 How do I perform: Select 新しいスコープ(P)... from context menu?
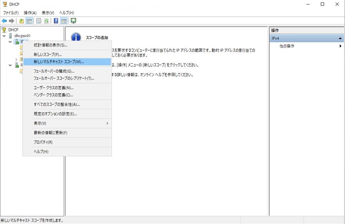point(48,55)
